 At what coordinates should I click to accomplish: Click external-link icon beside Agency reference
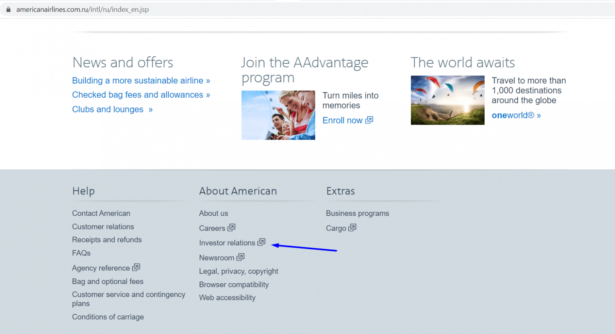tap(136, 267)
